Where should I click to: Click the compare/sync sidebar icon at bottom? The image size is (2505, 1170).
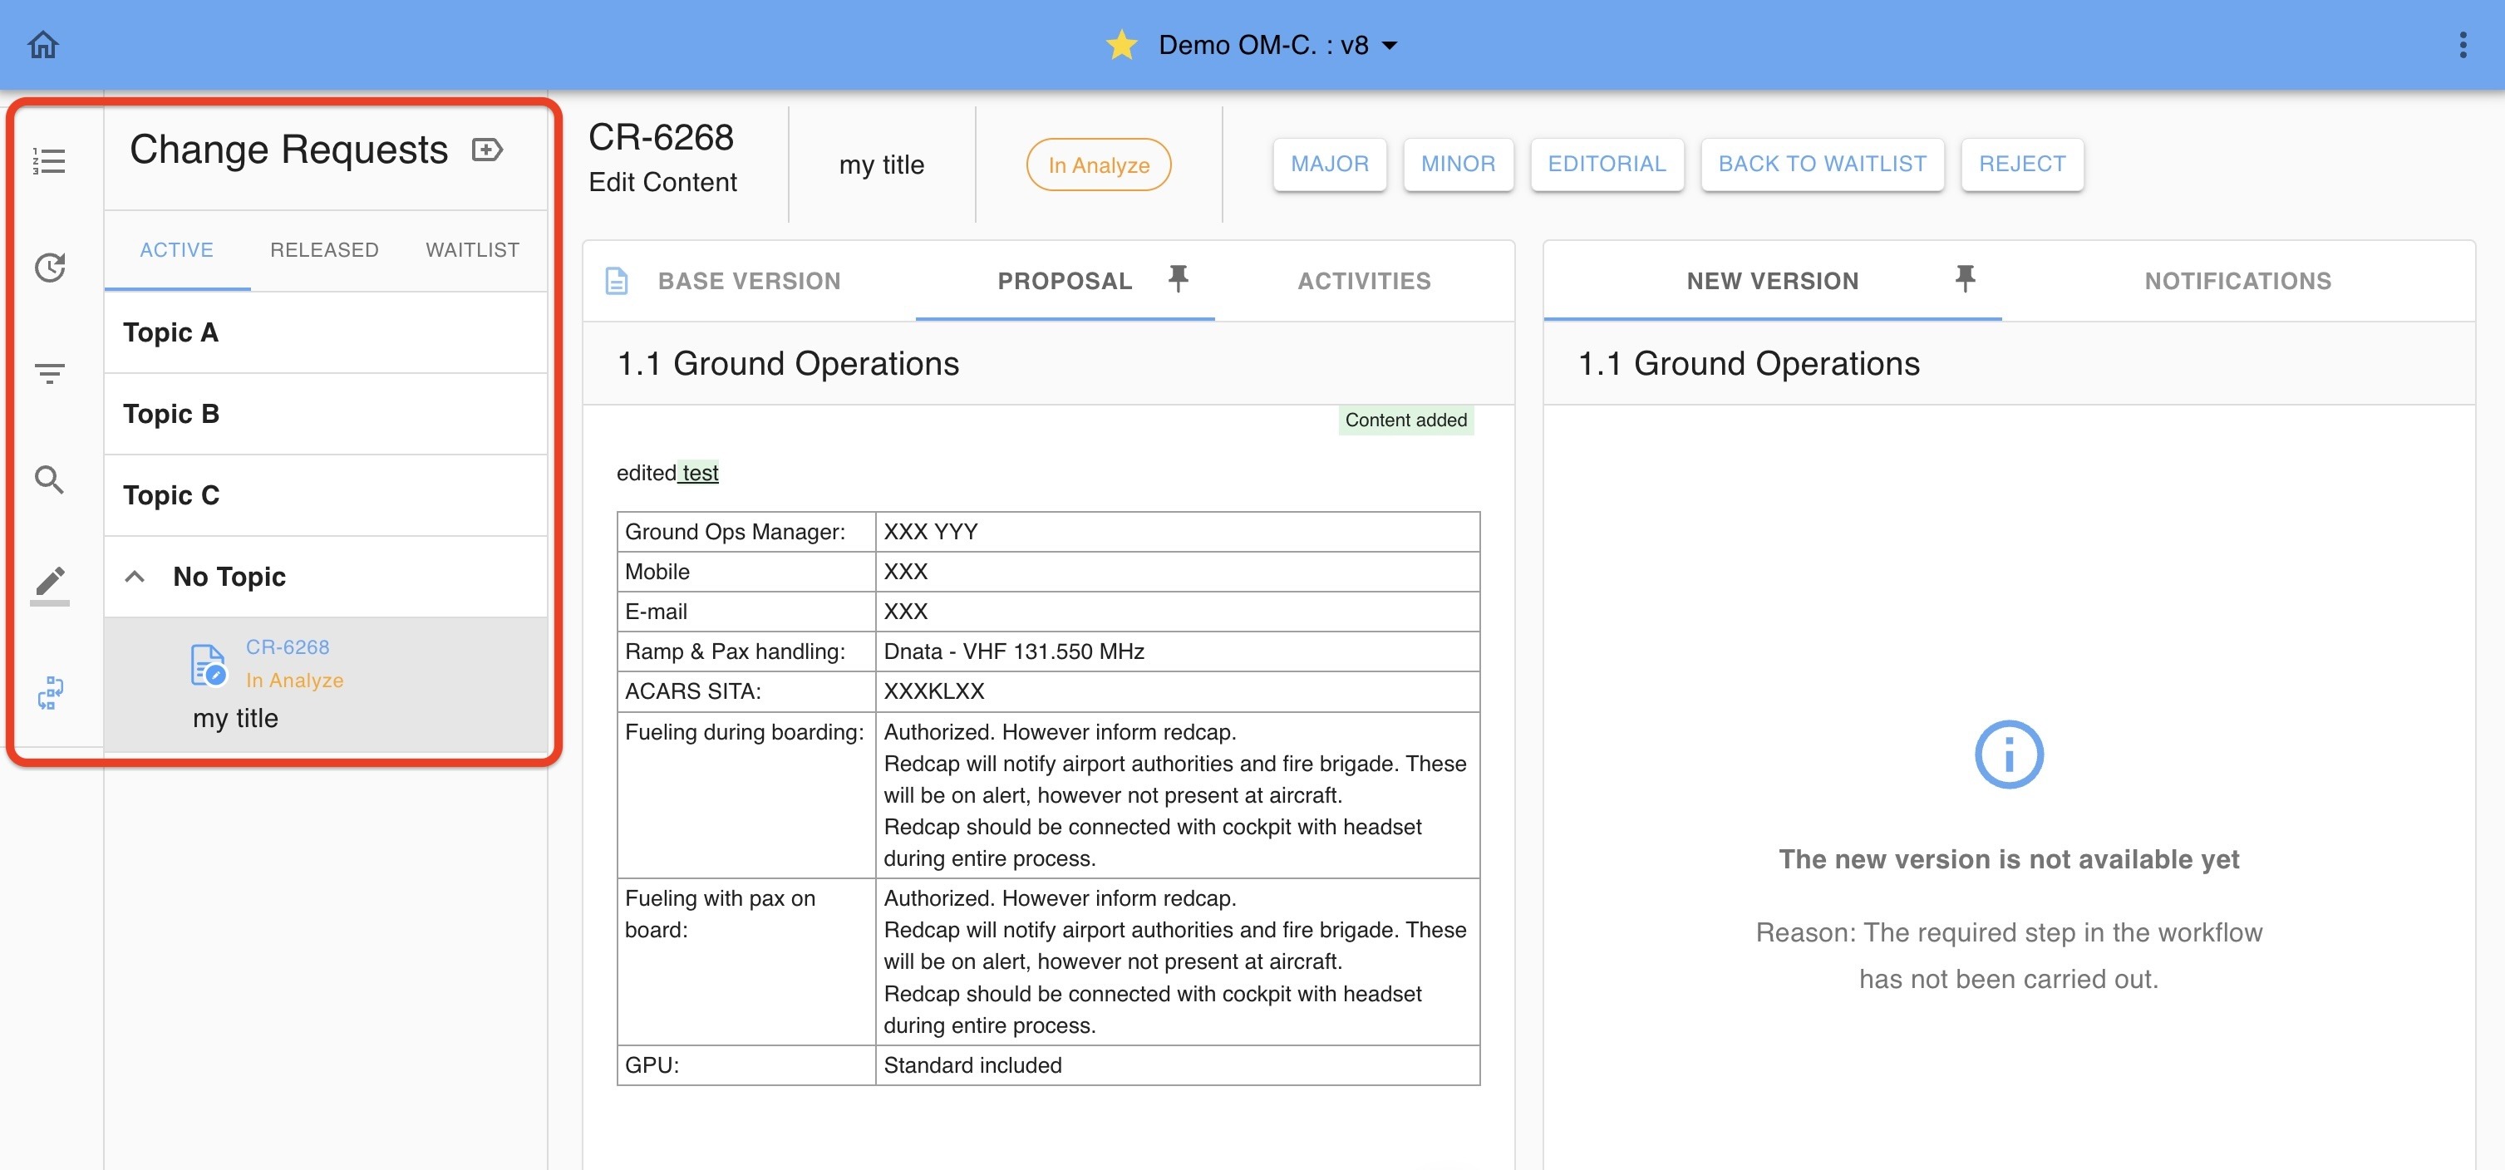pos(50,694)
